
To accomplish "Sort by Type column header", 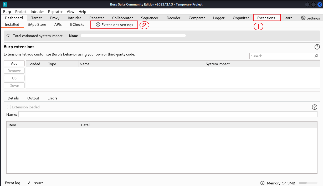I will [x=63, y=64].
